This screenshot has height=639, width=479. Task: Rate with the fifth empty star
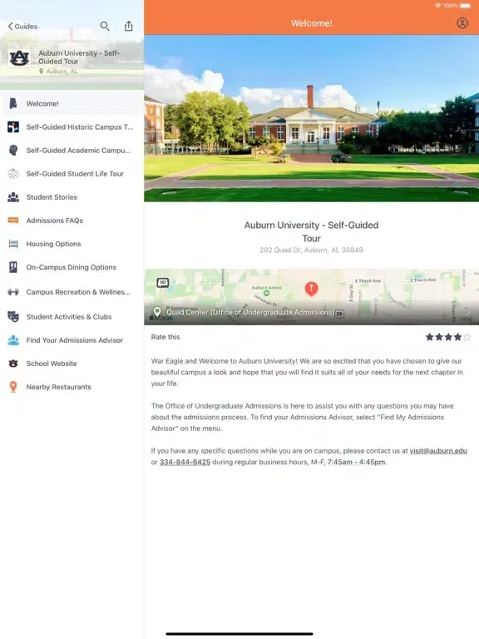tap(467, 337)
